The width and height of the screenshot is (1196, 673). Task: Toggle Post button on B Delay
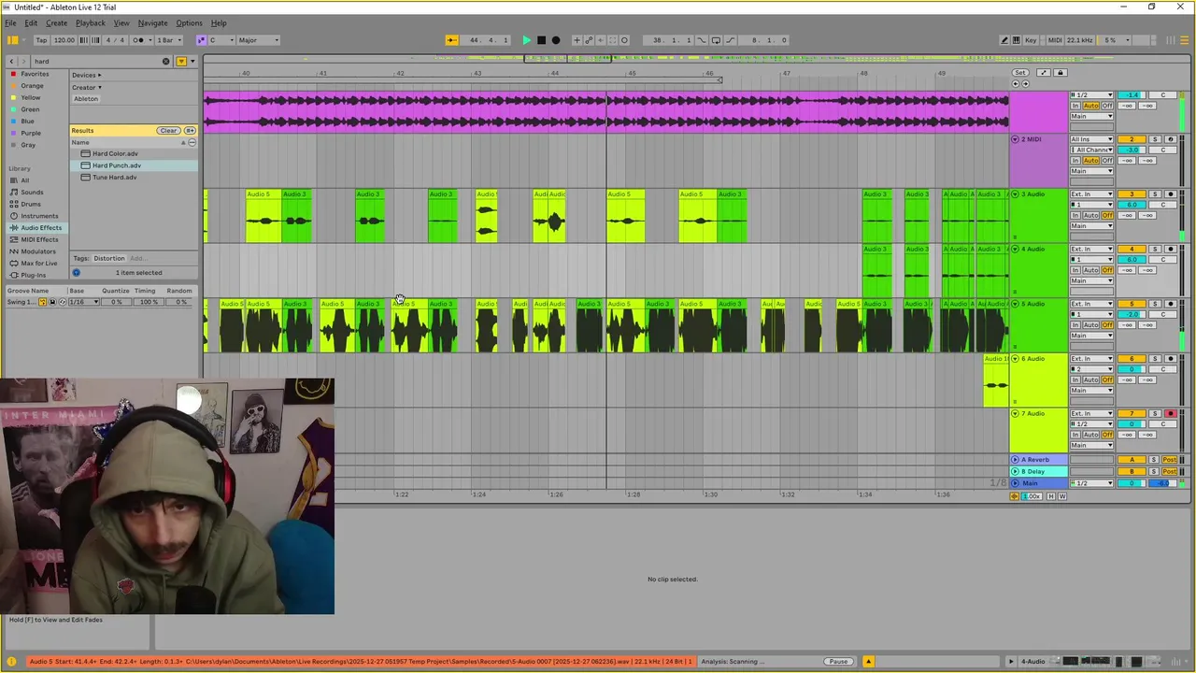click(1170, 471)
